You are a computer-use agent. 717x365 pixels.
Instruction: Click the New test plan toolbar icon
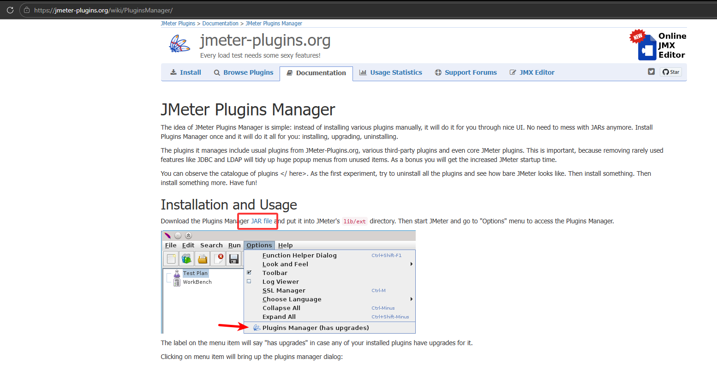[171, 259]
